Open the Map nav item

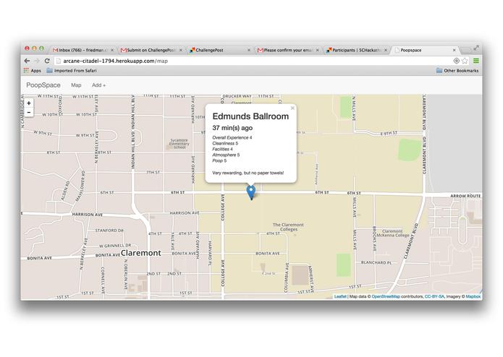click(76, 85)
